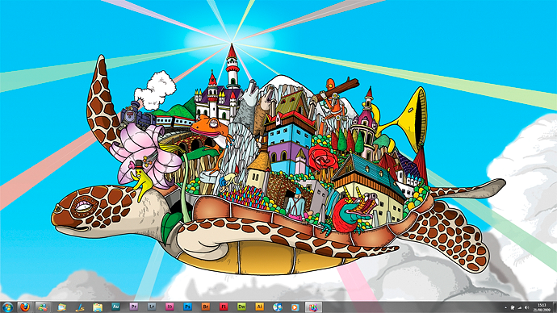This screenshot has height=313, width=557.
Task: Launch Firefox from the taskbar
Action: (x=25, y=307)
